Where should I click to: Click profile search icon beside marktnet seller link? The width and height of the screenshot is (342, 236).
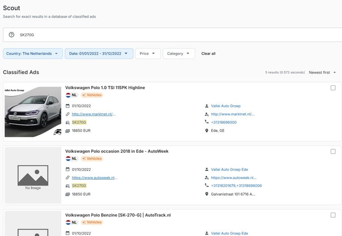(207, 114)
